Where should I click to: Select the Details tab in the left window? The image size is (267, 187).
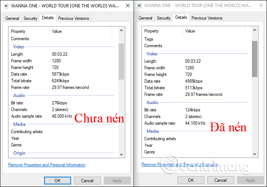48,18
